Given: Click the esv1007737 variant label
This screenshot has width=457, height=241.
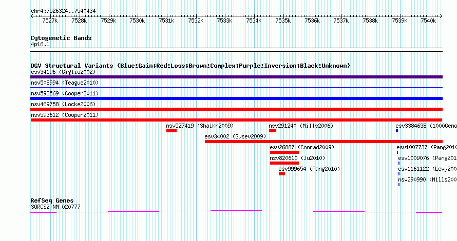Looking at the screenshot, I should 427,147.
